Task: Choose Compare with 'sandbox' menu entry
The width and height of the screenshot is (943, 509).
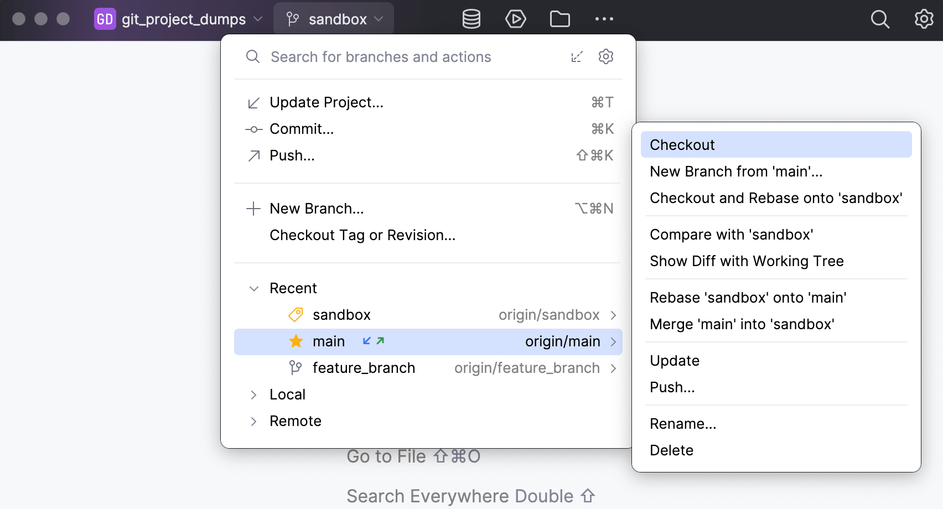Action: (x=731, y=235)
